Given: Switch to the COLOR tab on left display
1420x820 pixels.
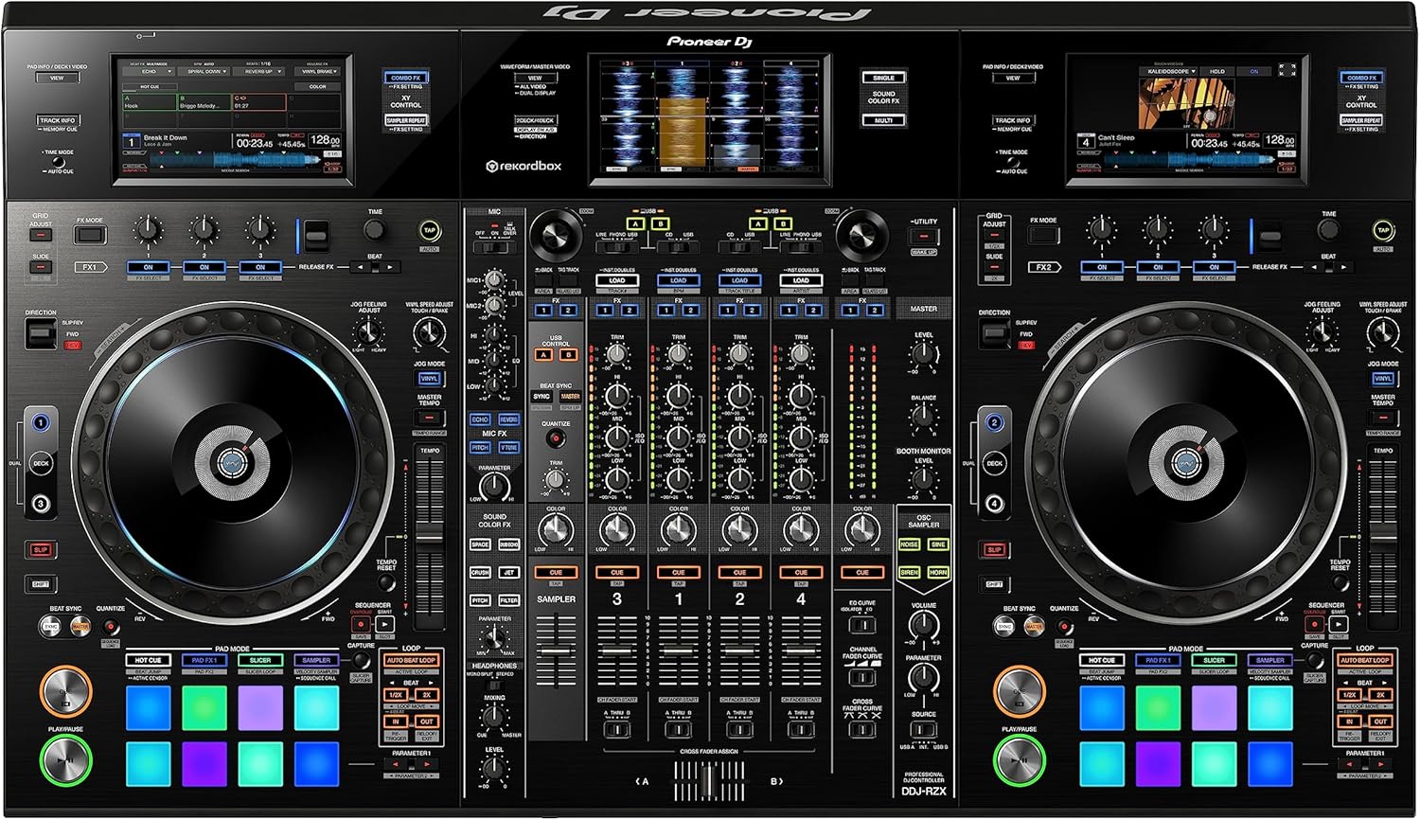Looking at the screenshot, I should coord(317,87).
